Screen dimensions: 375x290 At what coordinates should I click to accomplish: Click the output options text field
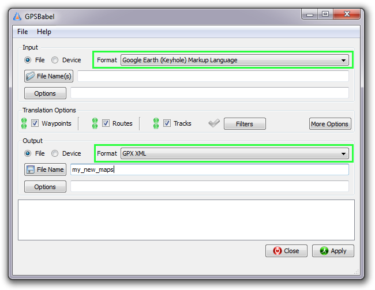pyautogui.click(x=210, y=186)
